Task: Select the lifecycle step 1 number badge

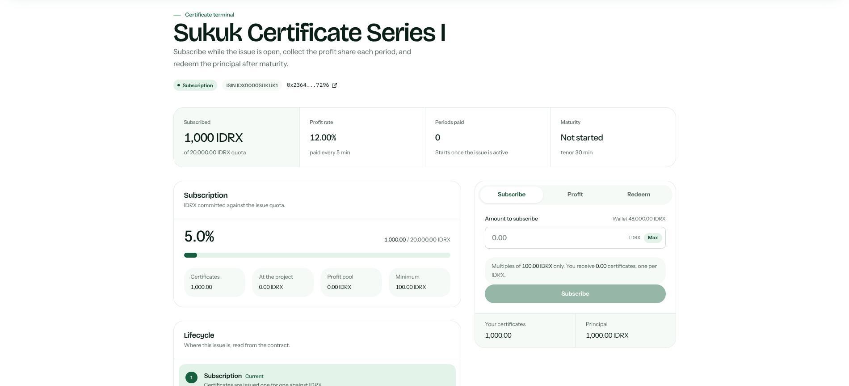Action: (x=191, y=378)
